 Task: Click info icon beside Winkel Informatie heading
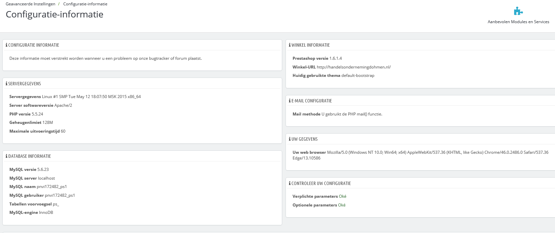pos(290,45)
